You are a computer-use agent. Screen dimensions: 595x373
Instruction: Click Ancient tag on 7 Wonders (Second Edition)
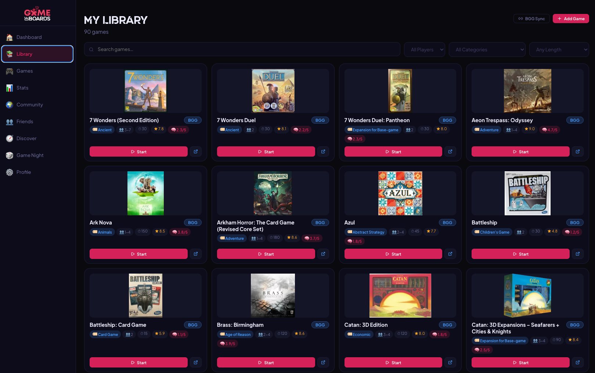pyautogui.click(x=102, y=130)
